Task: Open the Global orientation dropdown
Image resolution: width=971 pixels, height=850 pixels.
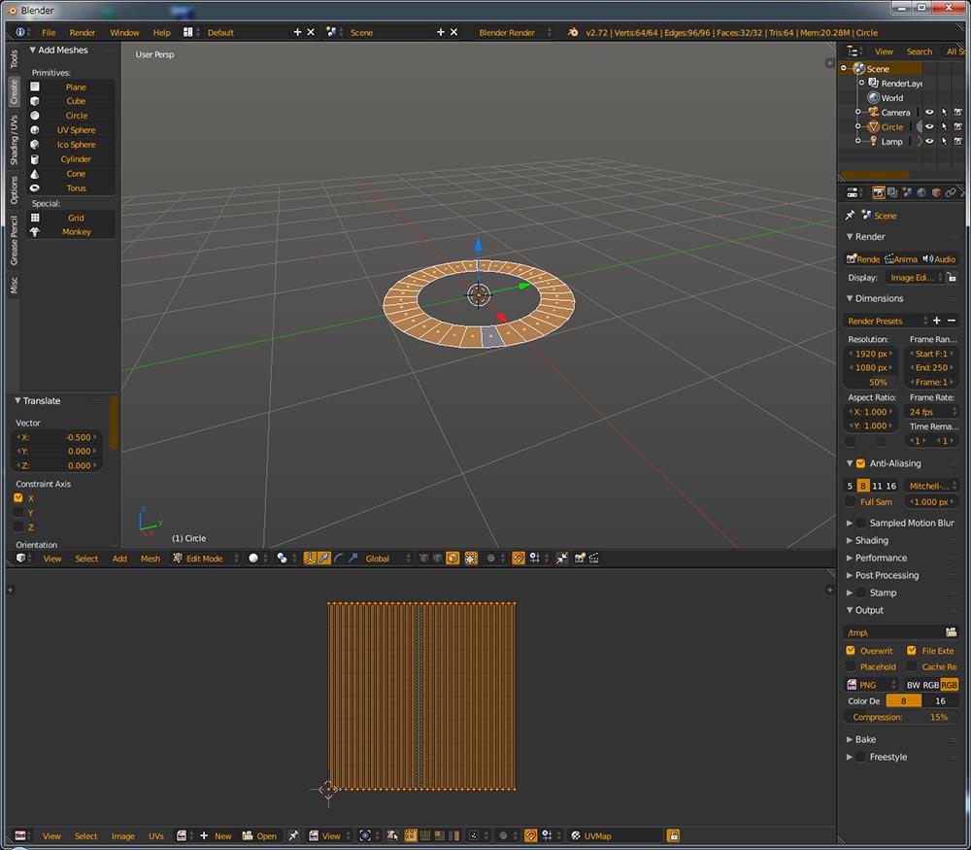Action: [x=387, y=559]
